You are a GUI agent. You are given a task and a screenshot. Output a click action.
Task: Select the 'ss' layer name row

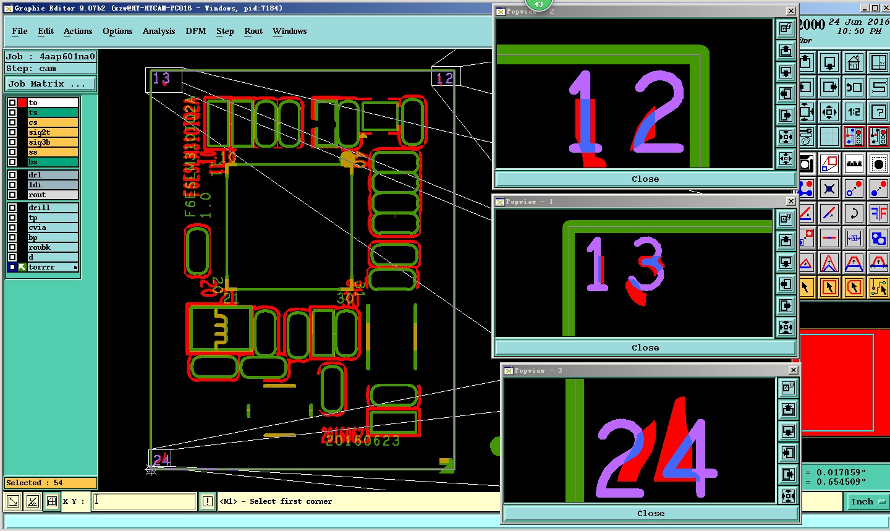[x=53, y=152]
